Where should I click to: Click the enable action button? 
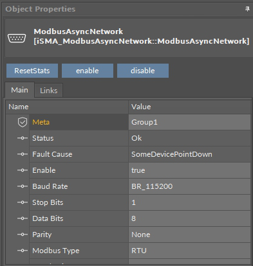[88, 71]
